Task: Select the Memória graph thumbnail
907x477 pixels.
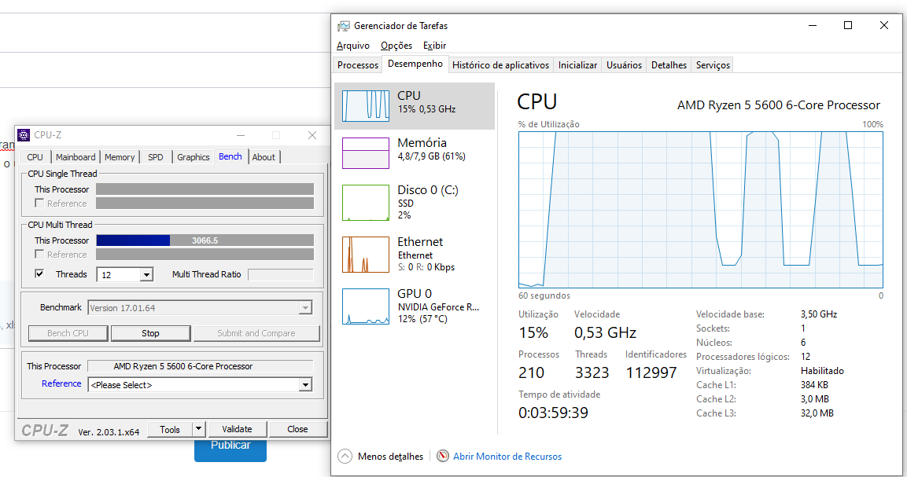Action: (x=366, y=153)
